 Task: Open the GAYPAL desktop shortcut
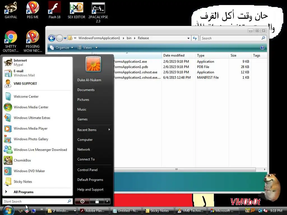[11, 10]
